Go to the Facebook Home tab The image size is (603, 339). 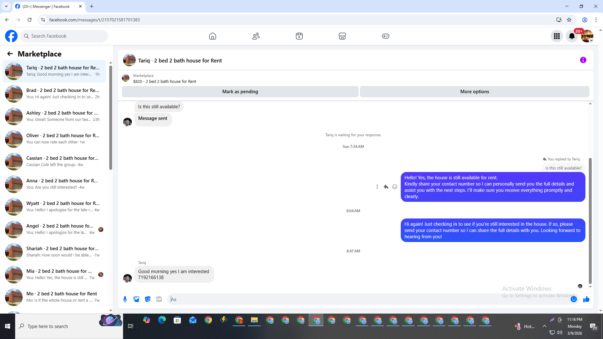(213, 36)
